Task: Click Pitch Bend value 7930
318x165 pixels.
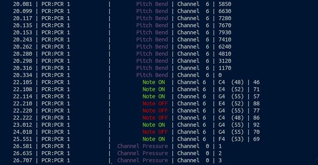Action: 225,32
